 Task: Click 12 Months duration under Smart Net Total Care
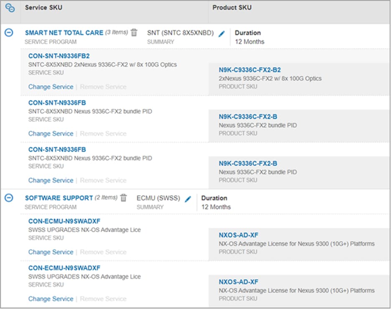250,42
